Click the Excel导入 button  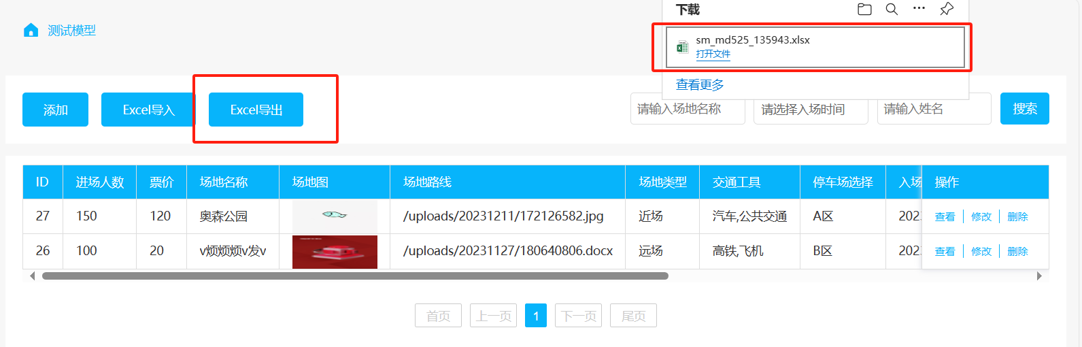(x=148, y=110)
